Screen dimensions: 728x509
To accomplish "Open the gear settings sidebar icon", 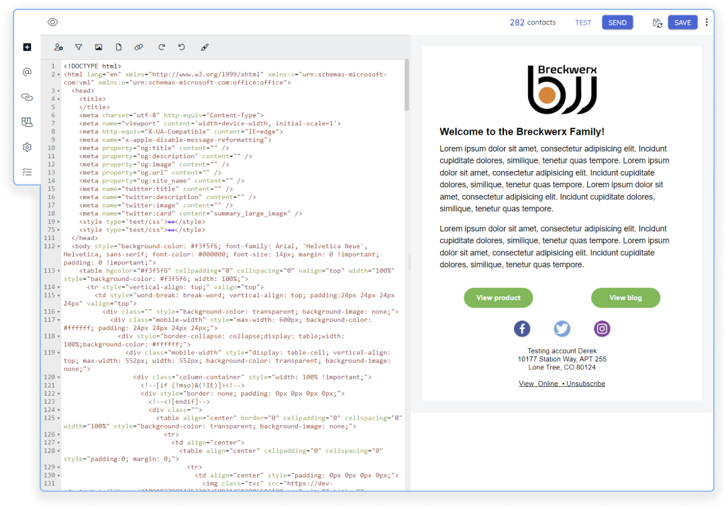I will (x=27, y=147).
